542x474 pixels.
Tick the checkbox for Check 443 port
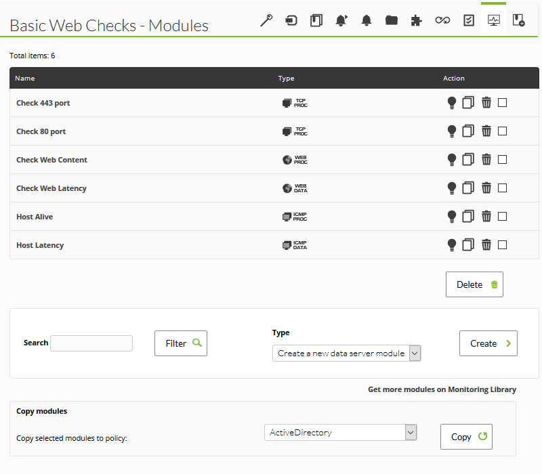point(503,103)
